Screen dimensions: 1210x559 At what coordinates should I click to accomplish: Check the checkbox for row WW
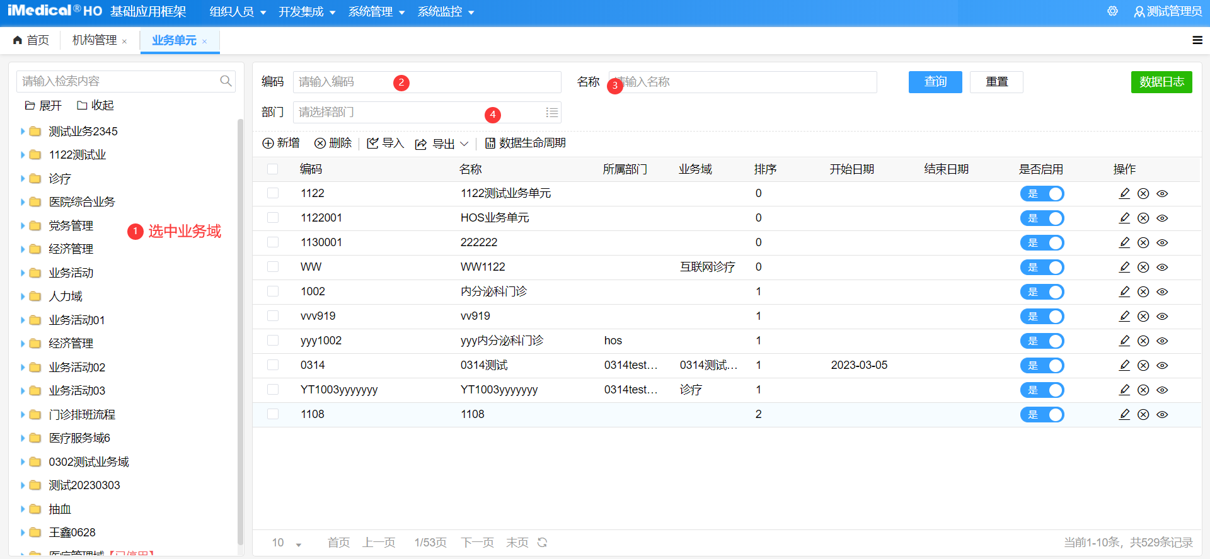tap(272, 267)
